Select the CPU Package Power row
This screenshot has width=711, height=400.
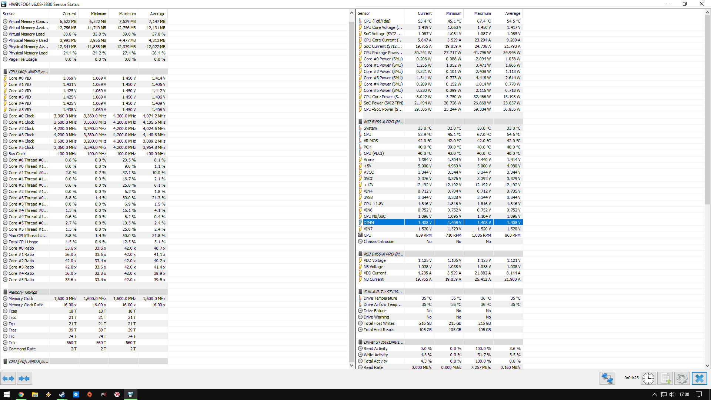(383, 53)
